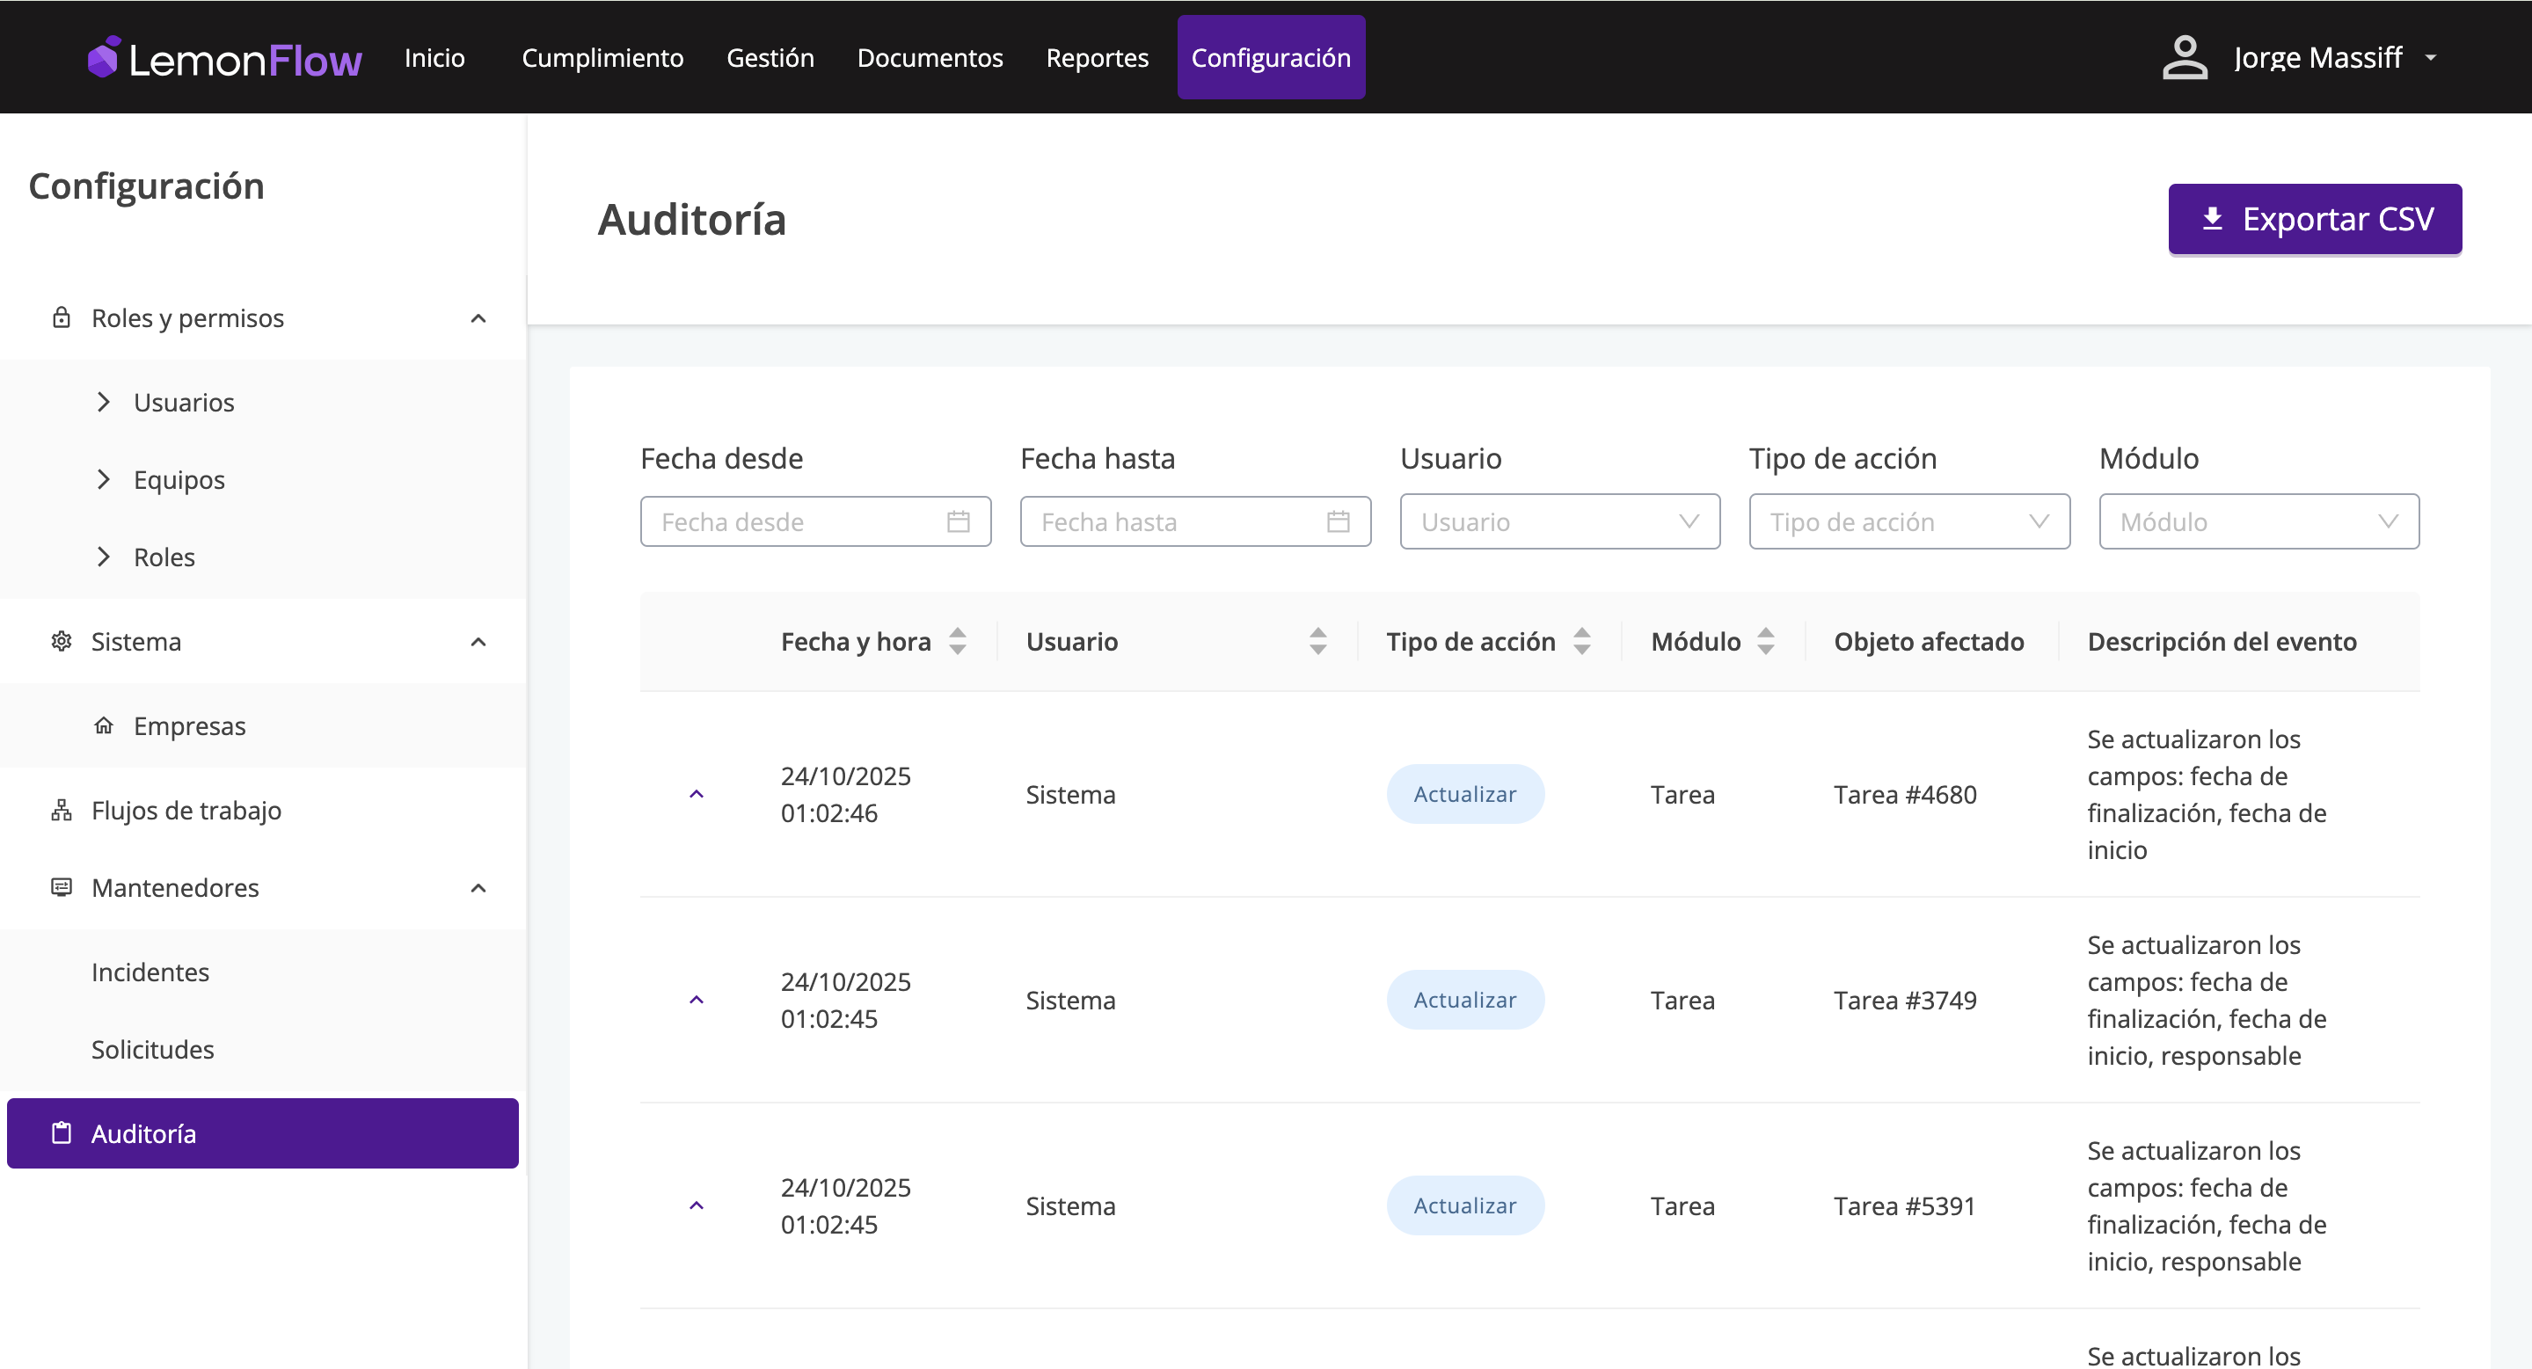Go to the Reportes menu
Screen dimensions: 2532x1369
pos(1097,57)
